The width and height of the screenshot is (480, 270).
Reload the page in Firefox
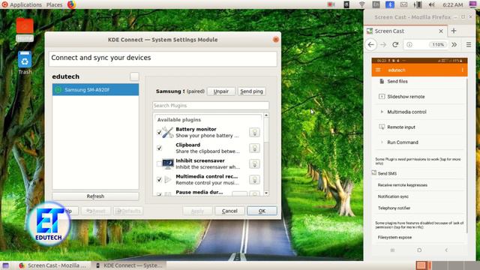(395, 45)
